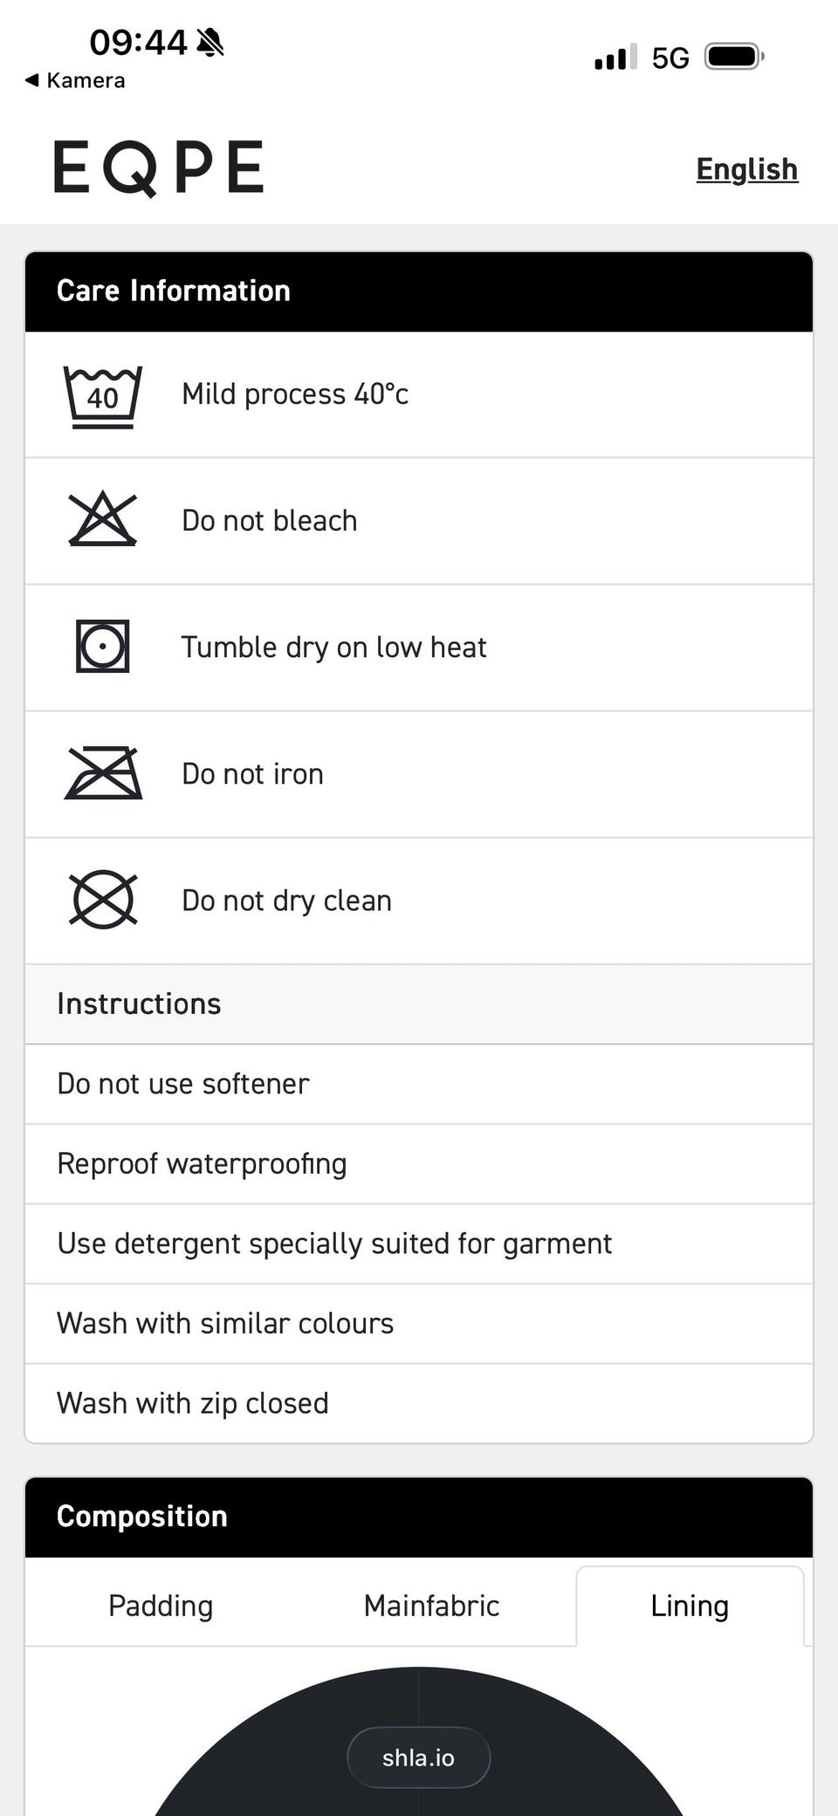Image resolution: width=838 pixels, height=1816 pixels.
Task: Switch to the Mainfabric tab
Action: (431, 1606)
